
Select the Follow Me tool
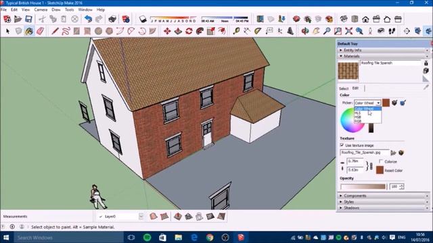[200, 31]
